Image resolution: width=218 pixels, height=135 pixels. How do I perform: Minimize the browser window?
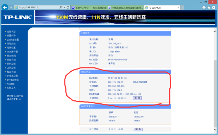coord(201,2)
